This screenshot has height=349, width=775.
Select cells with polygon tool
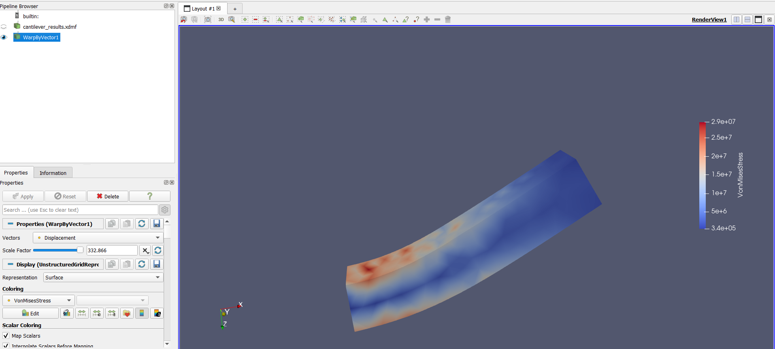321,19
